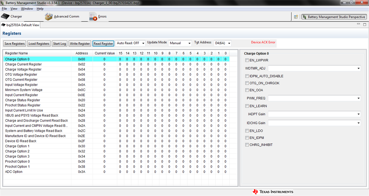This screenshot has height=196, width=369.
Task: Open the Auto Read dropdown
Action: pos(130,43)
